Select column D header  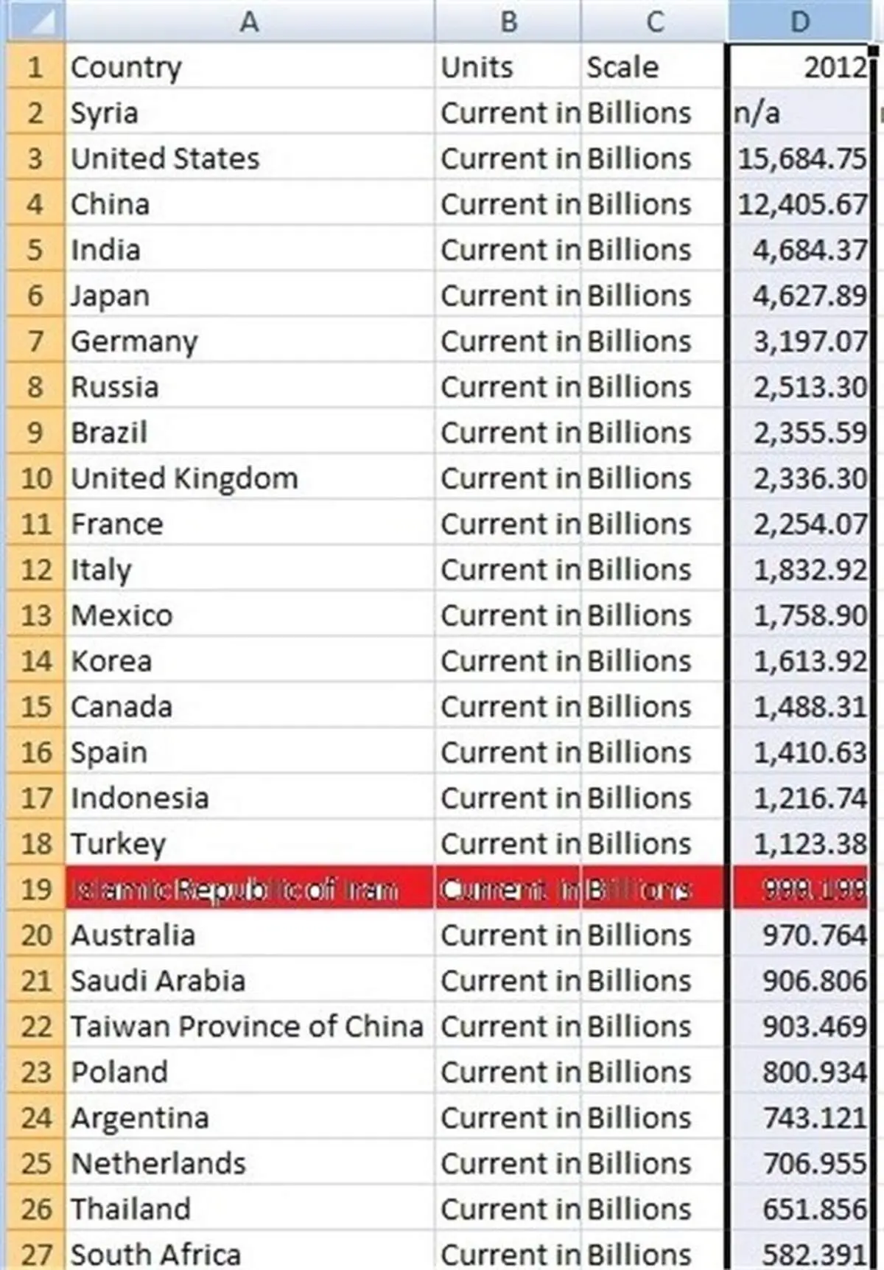(800, 21)
